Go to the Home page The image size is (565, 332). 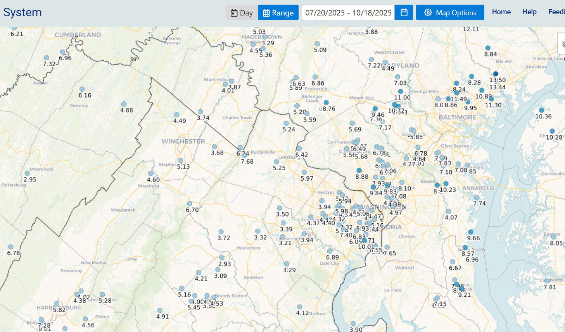click(x=501, y=12)
